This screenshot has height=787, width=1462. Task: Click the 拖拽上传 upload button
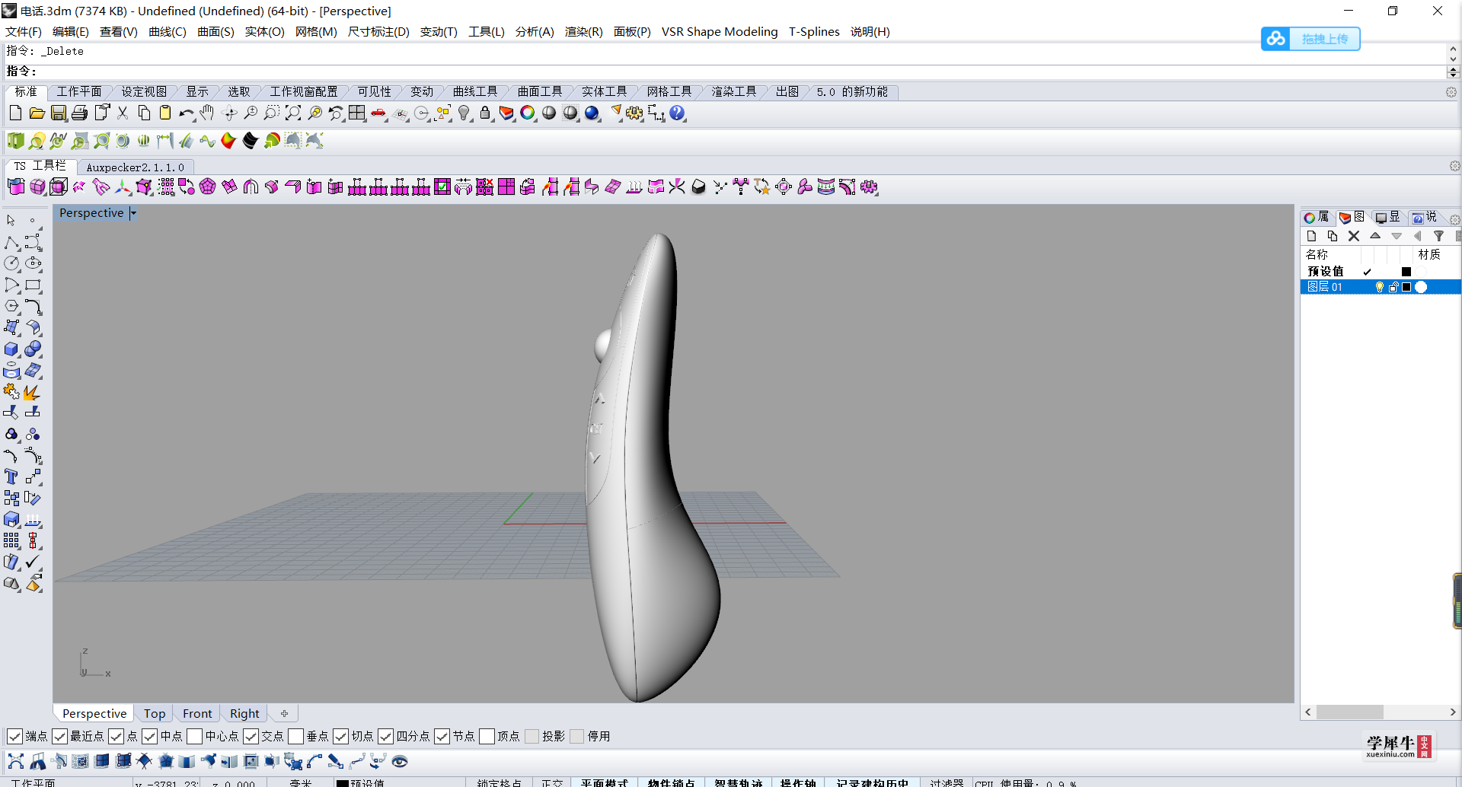pos(1310,39)
